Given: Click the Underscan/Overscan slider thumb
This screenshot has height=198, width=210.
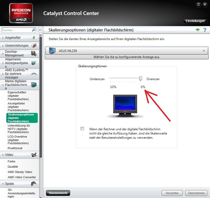Looking at the screenshot, I should (141, 79).
